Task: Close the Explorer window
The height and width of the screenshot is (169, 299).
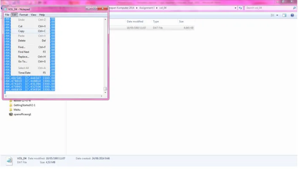Action: tap(291, 2)
